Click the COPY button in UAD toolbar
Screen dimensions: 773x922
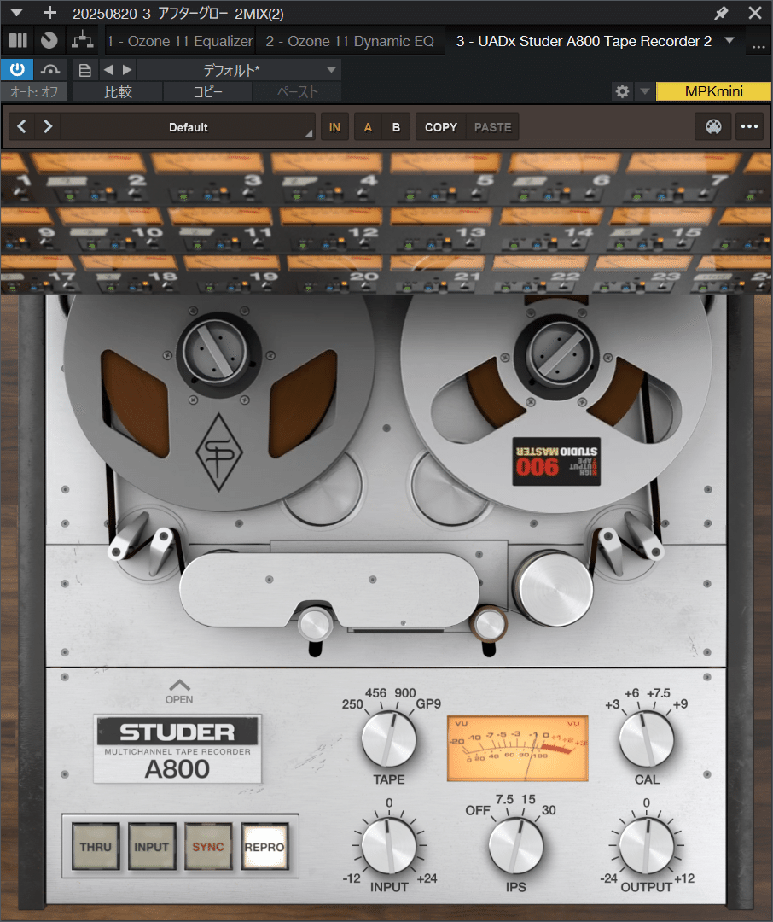(x=441, y=127)
